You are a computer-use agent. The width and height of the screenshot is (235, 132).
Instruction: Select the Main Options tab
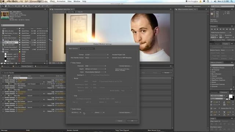click(73, 49)
